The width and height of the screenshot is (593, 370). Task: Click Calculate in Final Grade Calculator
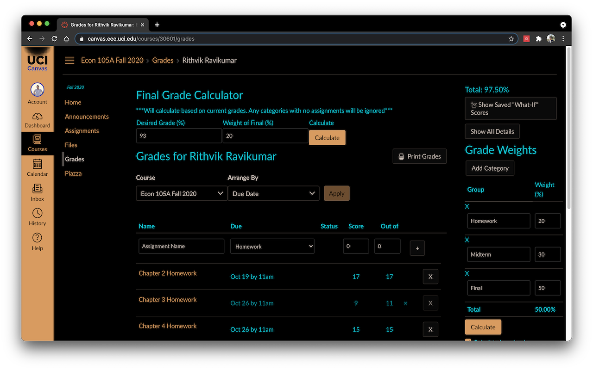(327, 138)
